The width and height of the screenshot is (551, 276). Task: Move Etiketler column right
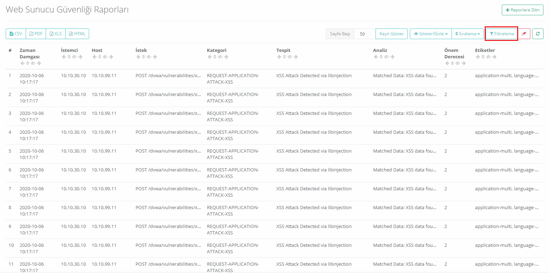(x=494, y=57)
